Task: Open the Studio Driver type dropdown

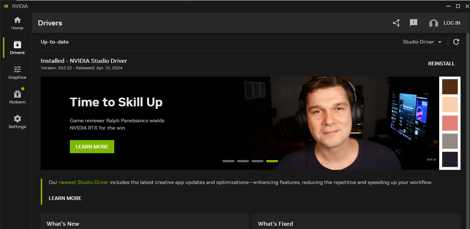Action: coord(422,42)
